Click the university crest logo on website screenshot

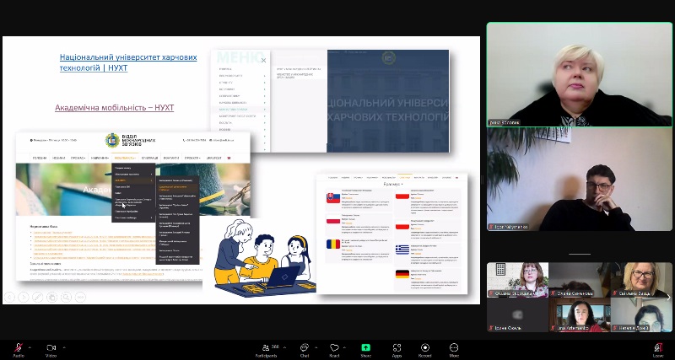pos(112,140)
